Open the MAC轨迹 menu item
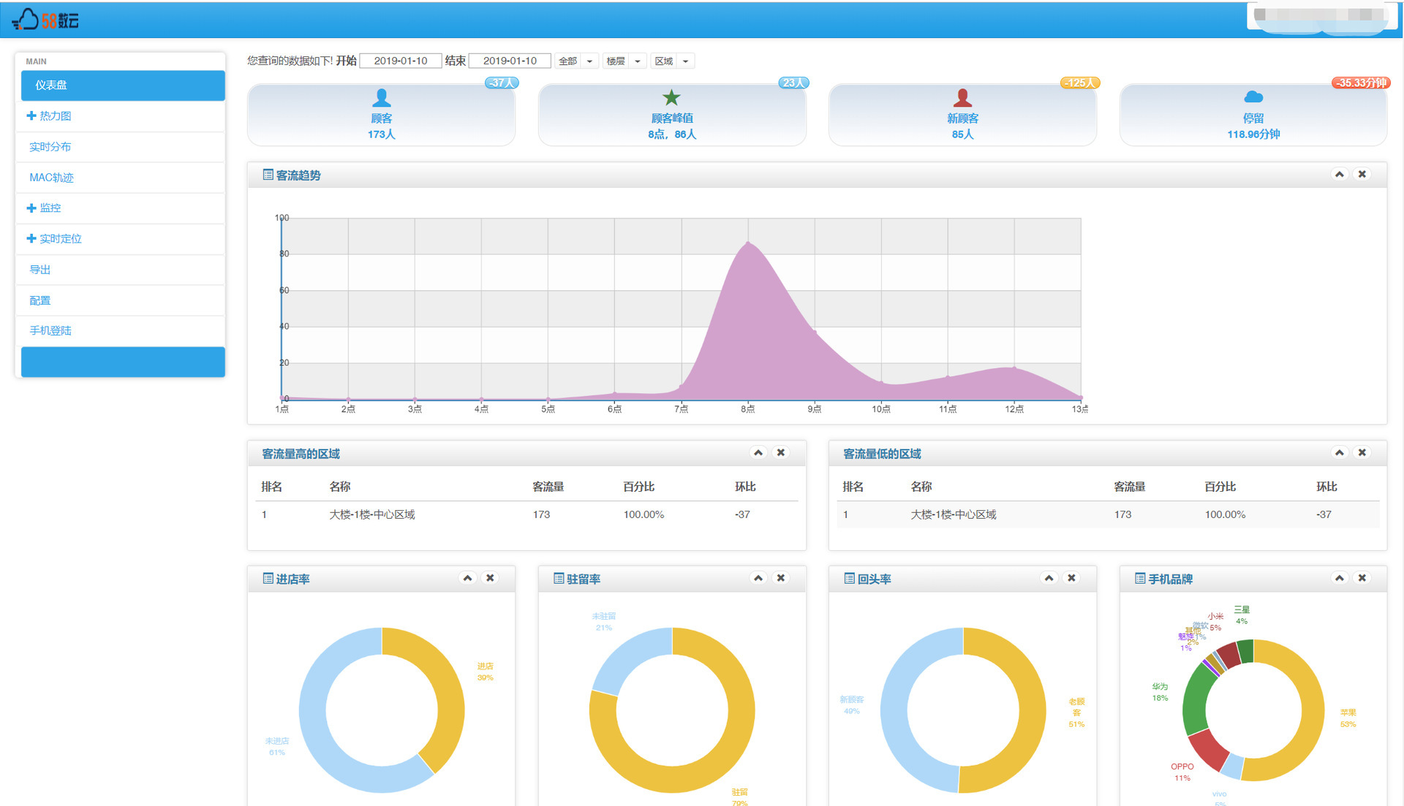 pos(51,178)
